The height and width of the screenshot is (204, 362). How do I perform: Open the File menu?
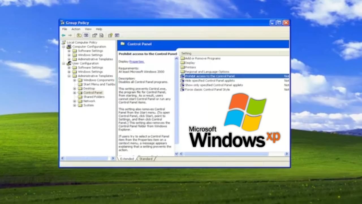point(64,29)
